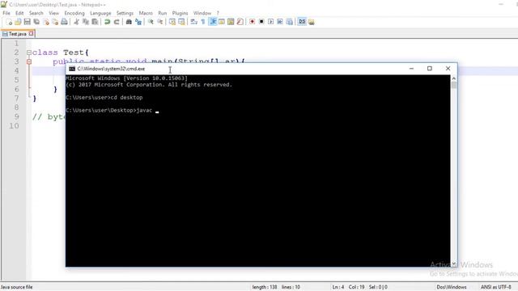Open the Plugins menu
Screen dimensions: 518x291
(x=180, y=13)
